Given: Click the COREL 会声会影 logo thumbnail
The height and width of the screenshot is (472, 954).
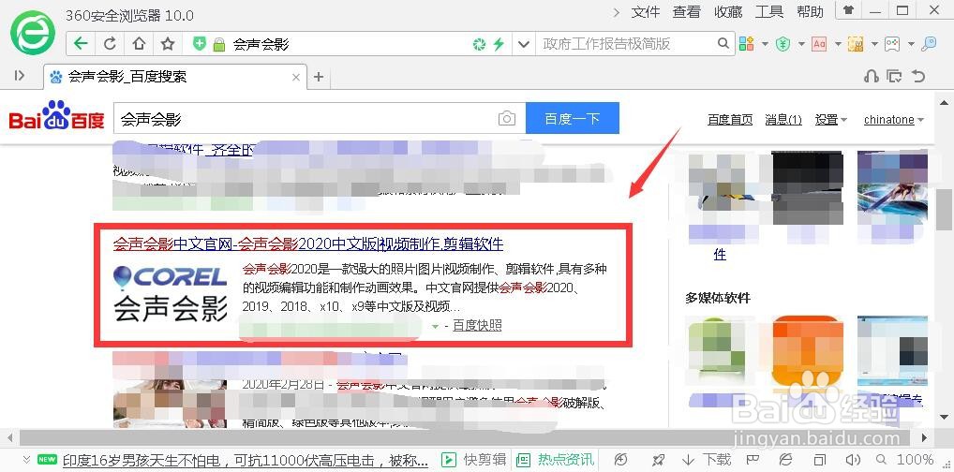Looking at the screenshot, I should point(171,294).
